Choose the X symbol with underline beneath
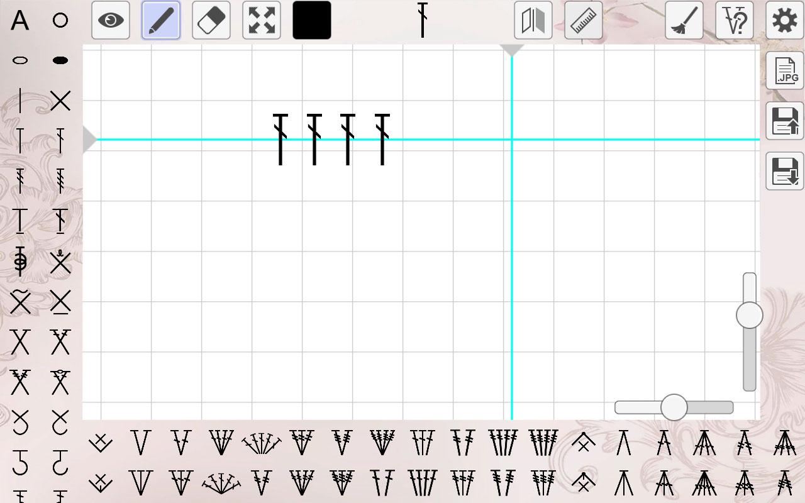 coord(60,302)
